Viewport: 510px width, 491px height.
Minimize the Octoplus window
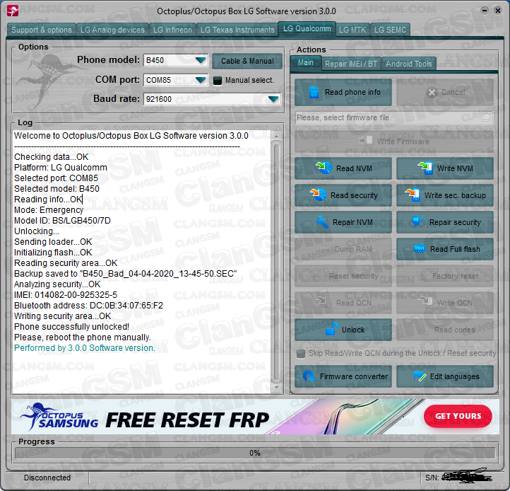[485, 11]
